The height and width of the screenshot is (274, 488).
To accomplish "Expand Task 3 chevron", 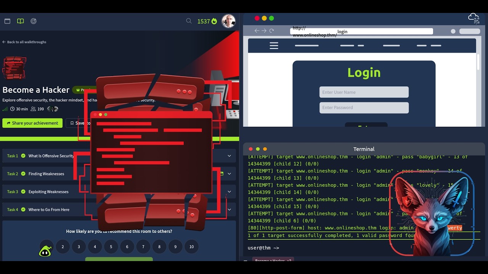I will coord(229,191).
